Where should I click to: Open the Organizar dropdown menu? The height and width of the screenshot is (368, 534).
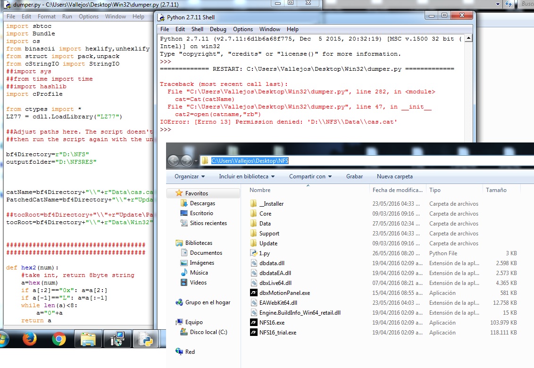tap(189, 176)
